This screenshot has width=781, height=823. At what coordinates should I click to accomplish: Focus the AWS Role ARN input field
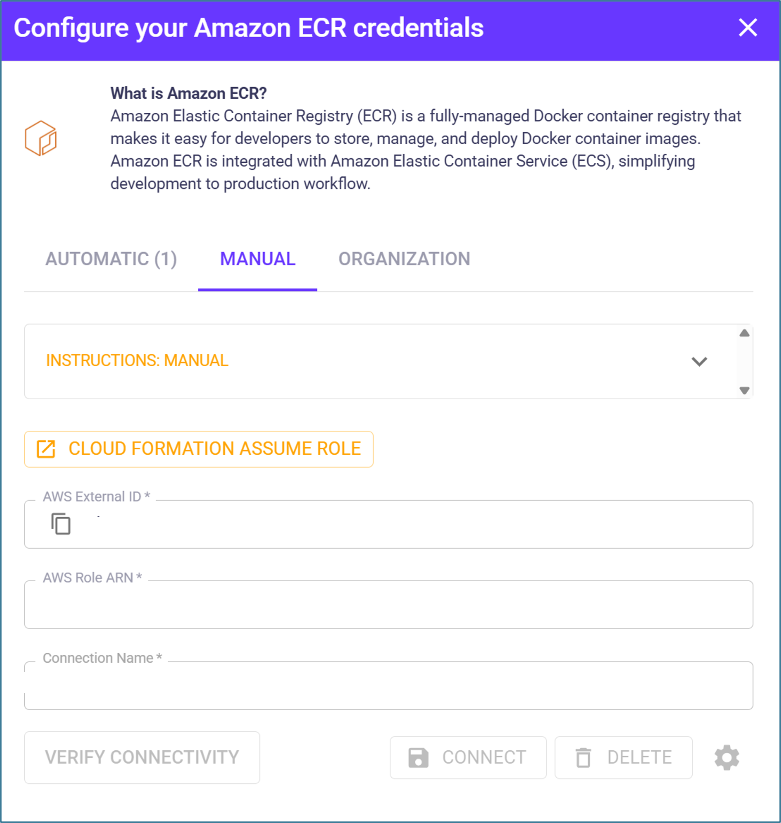click(x=389, y=605)
